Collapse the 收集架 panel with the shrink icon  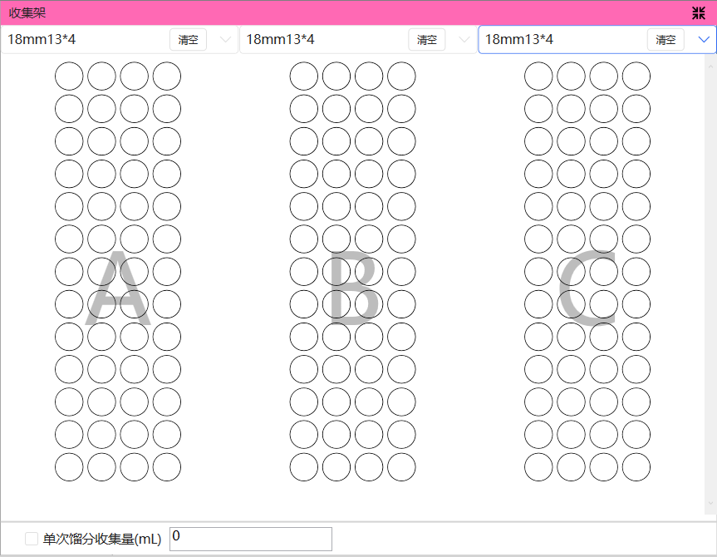click(x=698, y=12)
